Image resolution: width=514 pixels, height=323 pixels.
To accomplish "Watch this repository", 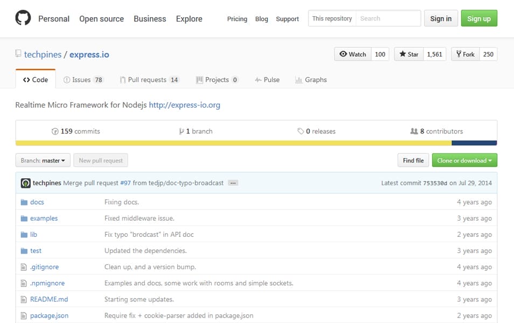I will [352, 54].
